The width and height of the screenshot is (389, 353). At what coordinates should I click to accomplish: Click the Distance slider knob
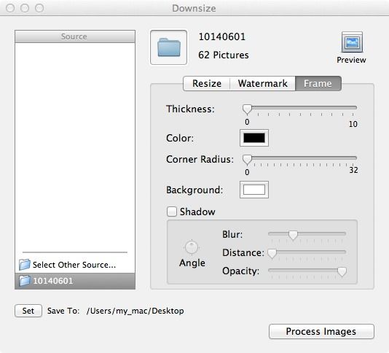point(272,253)
